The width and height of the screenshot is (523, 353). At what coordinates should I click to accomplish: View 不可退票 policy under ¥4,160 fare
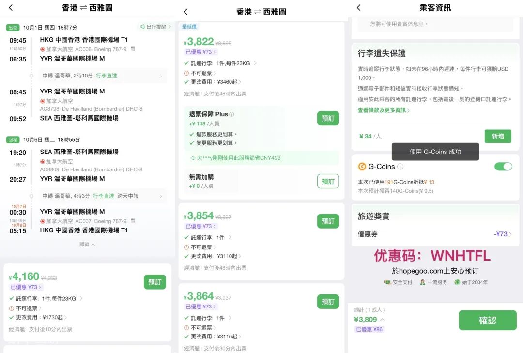point(25,308)
